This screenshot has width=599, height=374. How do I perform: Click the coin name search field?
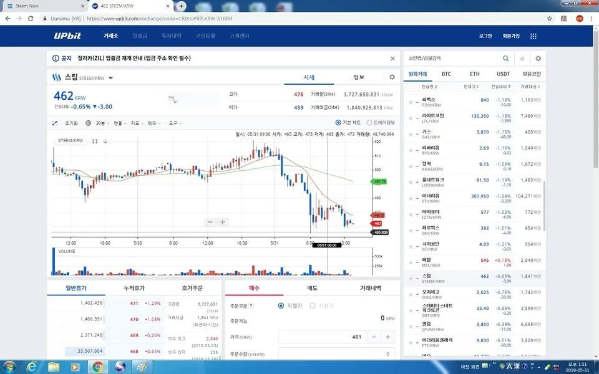tap(453, 59)
